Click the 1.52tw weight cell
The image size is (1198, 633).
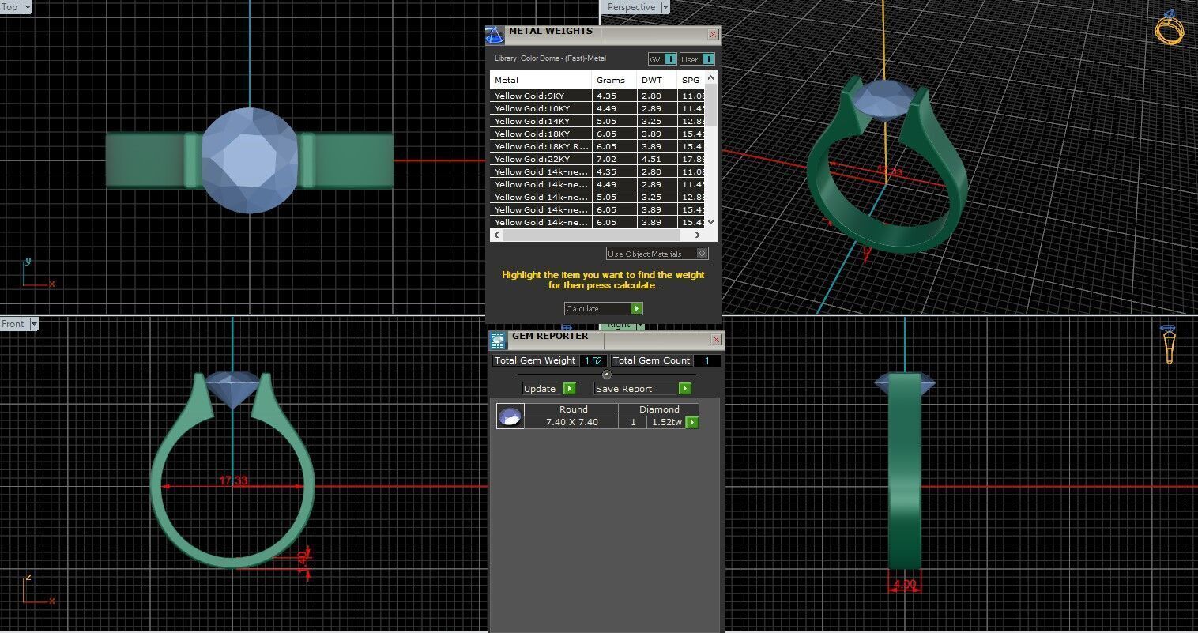(x=667, y=422)
